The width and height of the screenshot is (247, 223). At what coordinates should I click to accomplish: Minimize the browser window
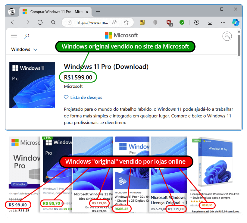(x=208, y=9)
